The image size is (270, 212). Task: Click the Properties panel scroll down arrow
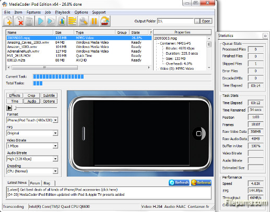(x=209, y=68)
